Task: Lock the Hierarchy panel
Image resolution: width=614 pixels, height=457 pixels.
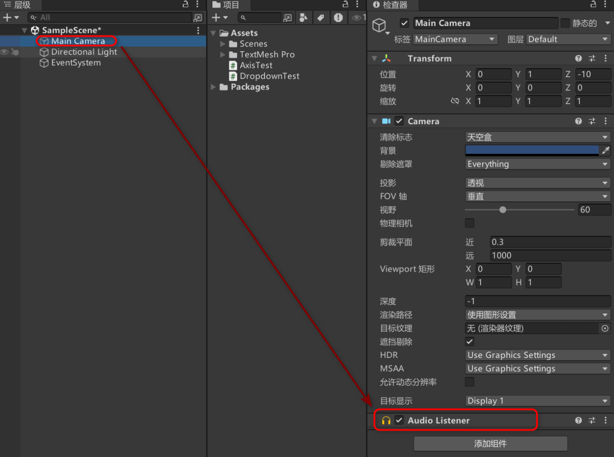Action: click(185, 4)
